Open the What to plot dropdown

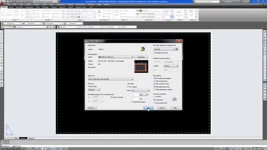(94, 90)
